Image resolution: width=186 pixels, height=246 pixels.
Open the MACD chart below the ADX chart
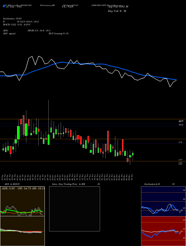pyautogui.click(x=22, y=231)
